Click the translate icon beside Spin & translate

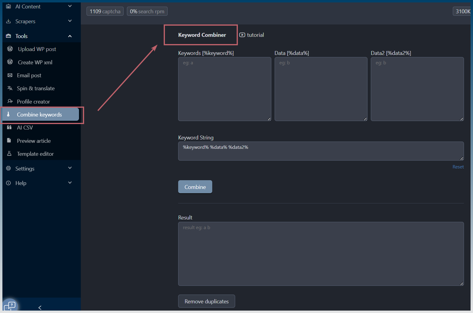coord(10,88)
